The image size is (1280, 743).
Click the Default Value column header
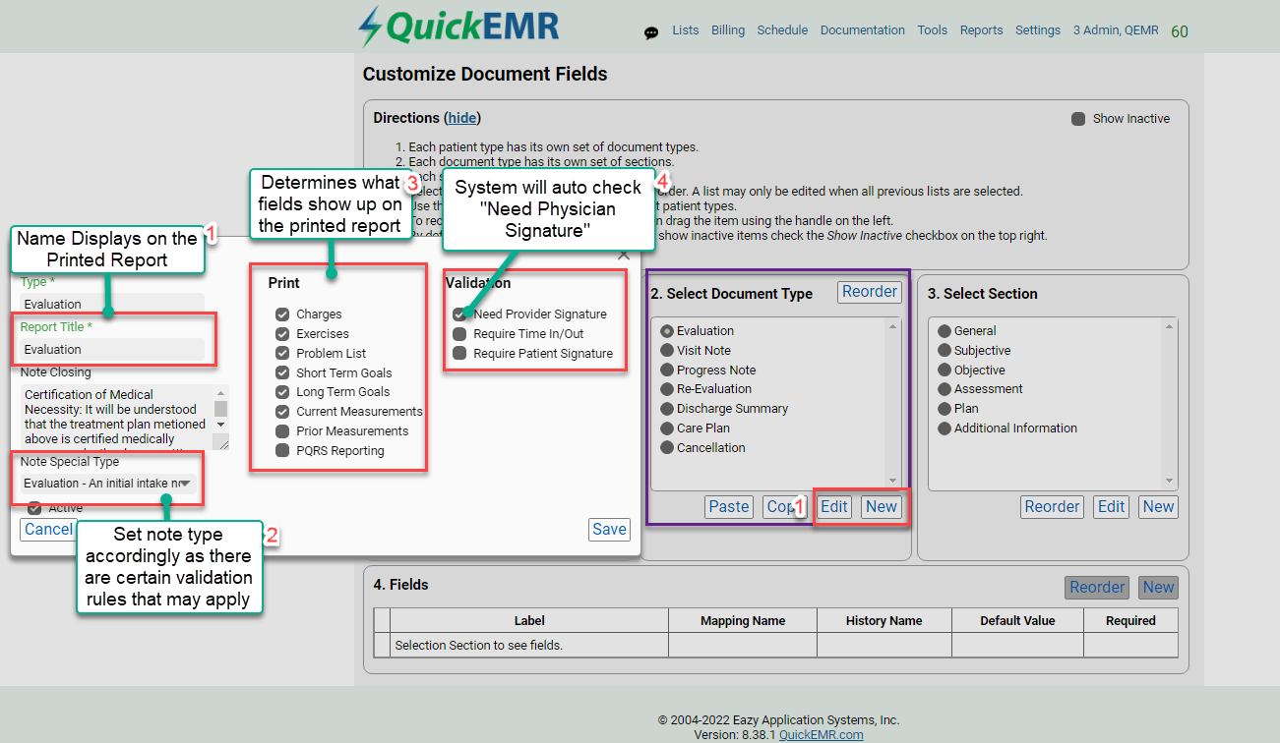[x=1017, y=621]
